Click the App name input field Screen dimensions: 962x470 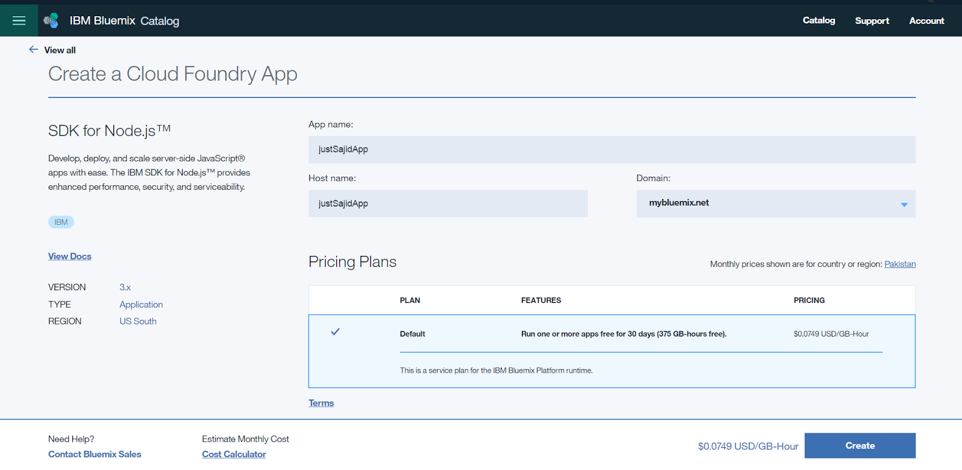[612, 150]
